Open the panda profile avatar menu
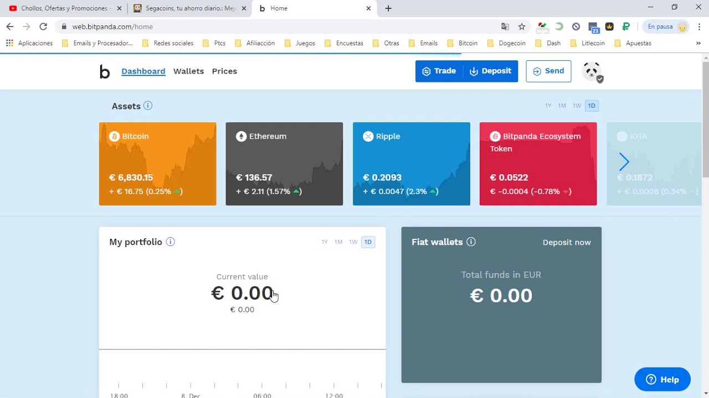Viewport: 709px width, 398px height. click(592, 71)
